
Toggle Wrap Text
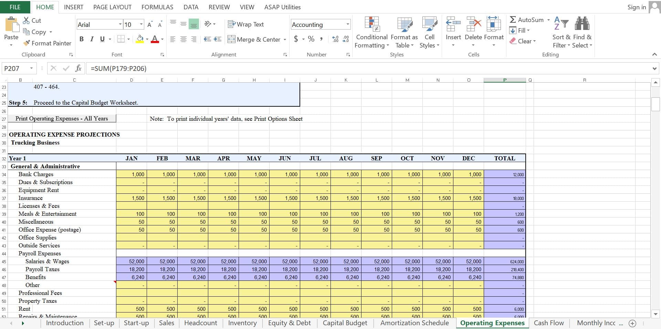246,24
